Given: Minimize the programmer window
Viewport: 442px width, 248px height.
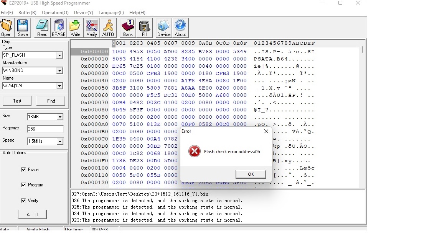Looking at the screenshot, I should point(323,3).
